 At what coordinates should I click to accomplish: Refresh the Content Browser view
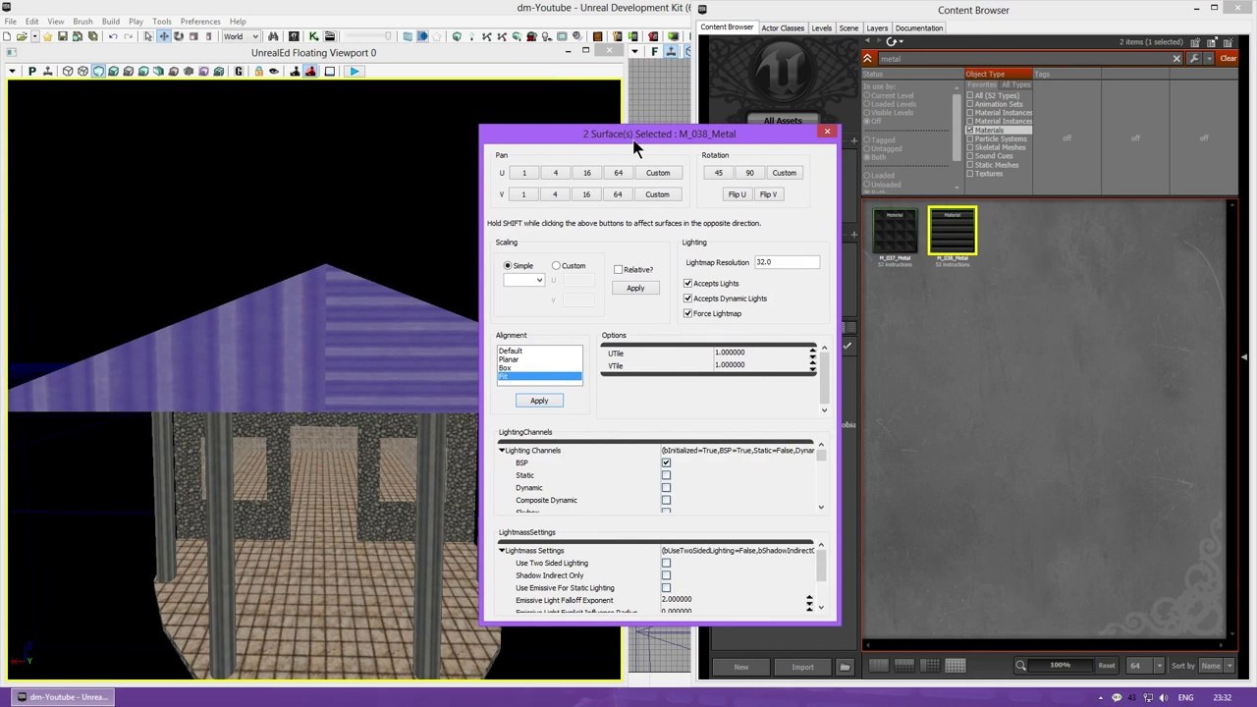coord(891,41)
